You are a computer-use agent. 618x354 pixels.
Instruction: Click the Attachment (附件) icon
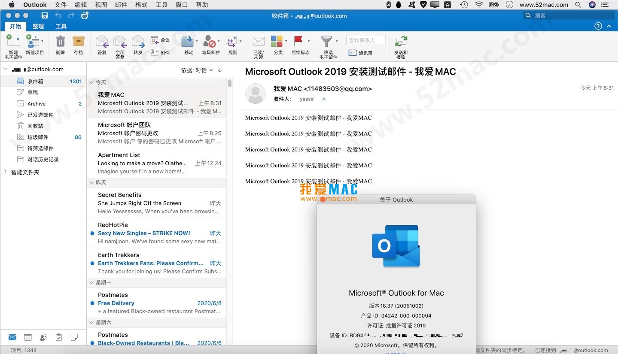(x=155, y=52)
